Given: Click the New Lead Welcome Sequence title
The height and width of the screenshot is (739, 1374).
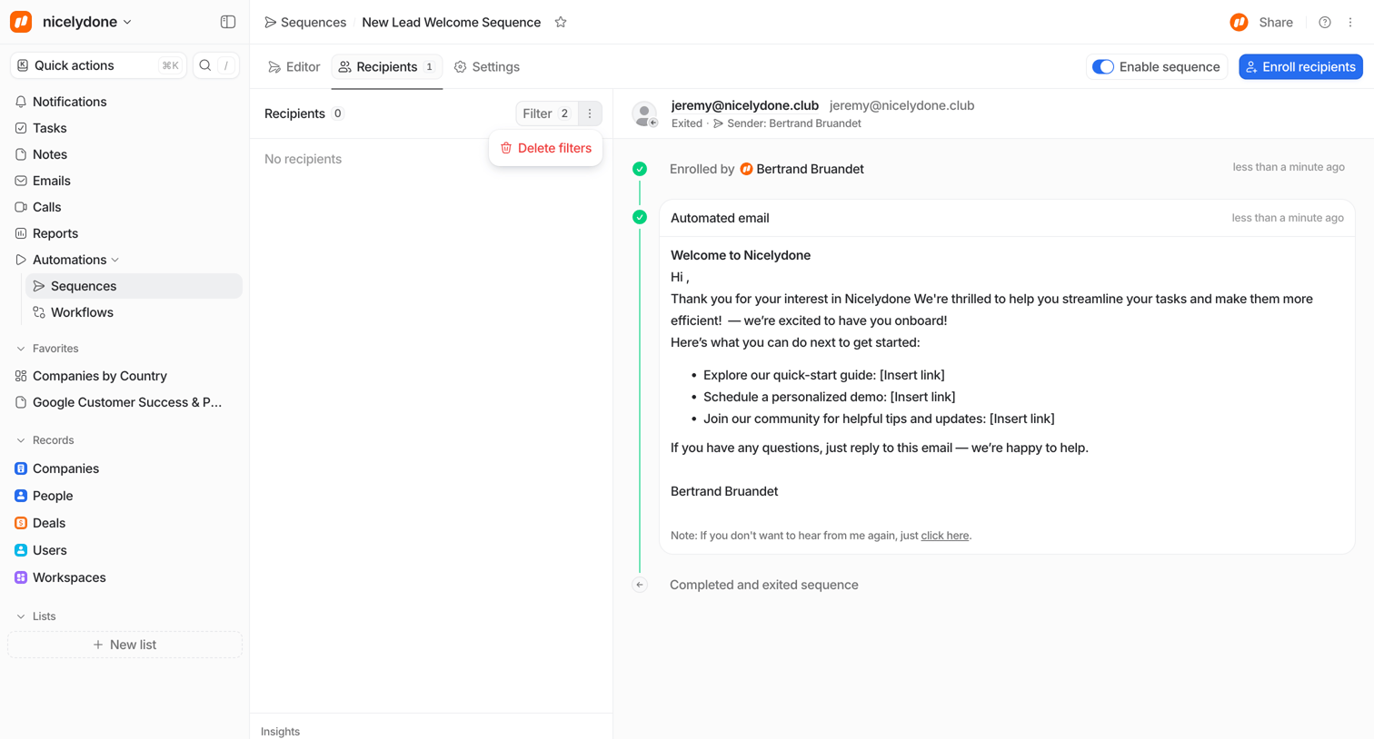Looking at the screenshot, I should [452, 22].
